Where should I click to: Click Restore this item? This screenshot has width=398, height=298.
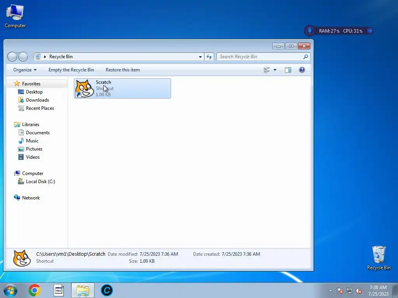[x=122, y=70]
